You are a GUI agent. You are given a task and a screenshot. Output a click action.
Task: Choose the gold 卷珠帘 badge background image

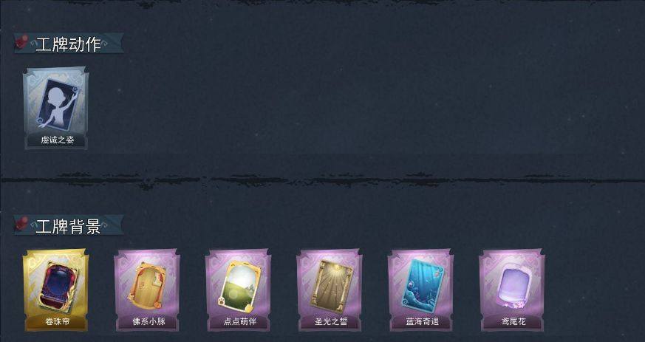click(58, 287)
